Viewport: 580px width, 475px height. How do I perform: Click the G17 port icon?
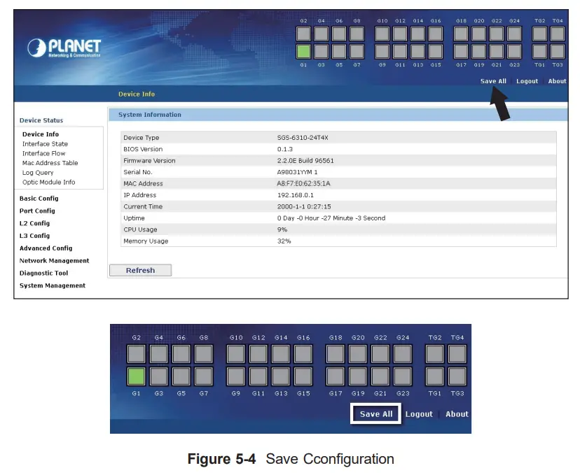[462, 50]
